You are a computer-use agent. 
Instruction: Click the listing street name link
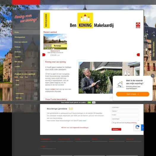pyautogui.click(x=55, y=51)
